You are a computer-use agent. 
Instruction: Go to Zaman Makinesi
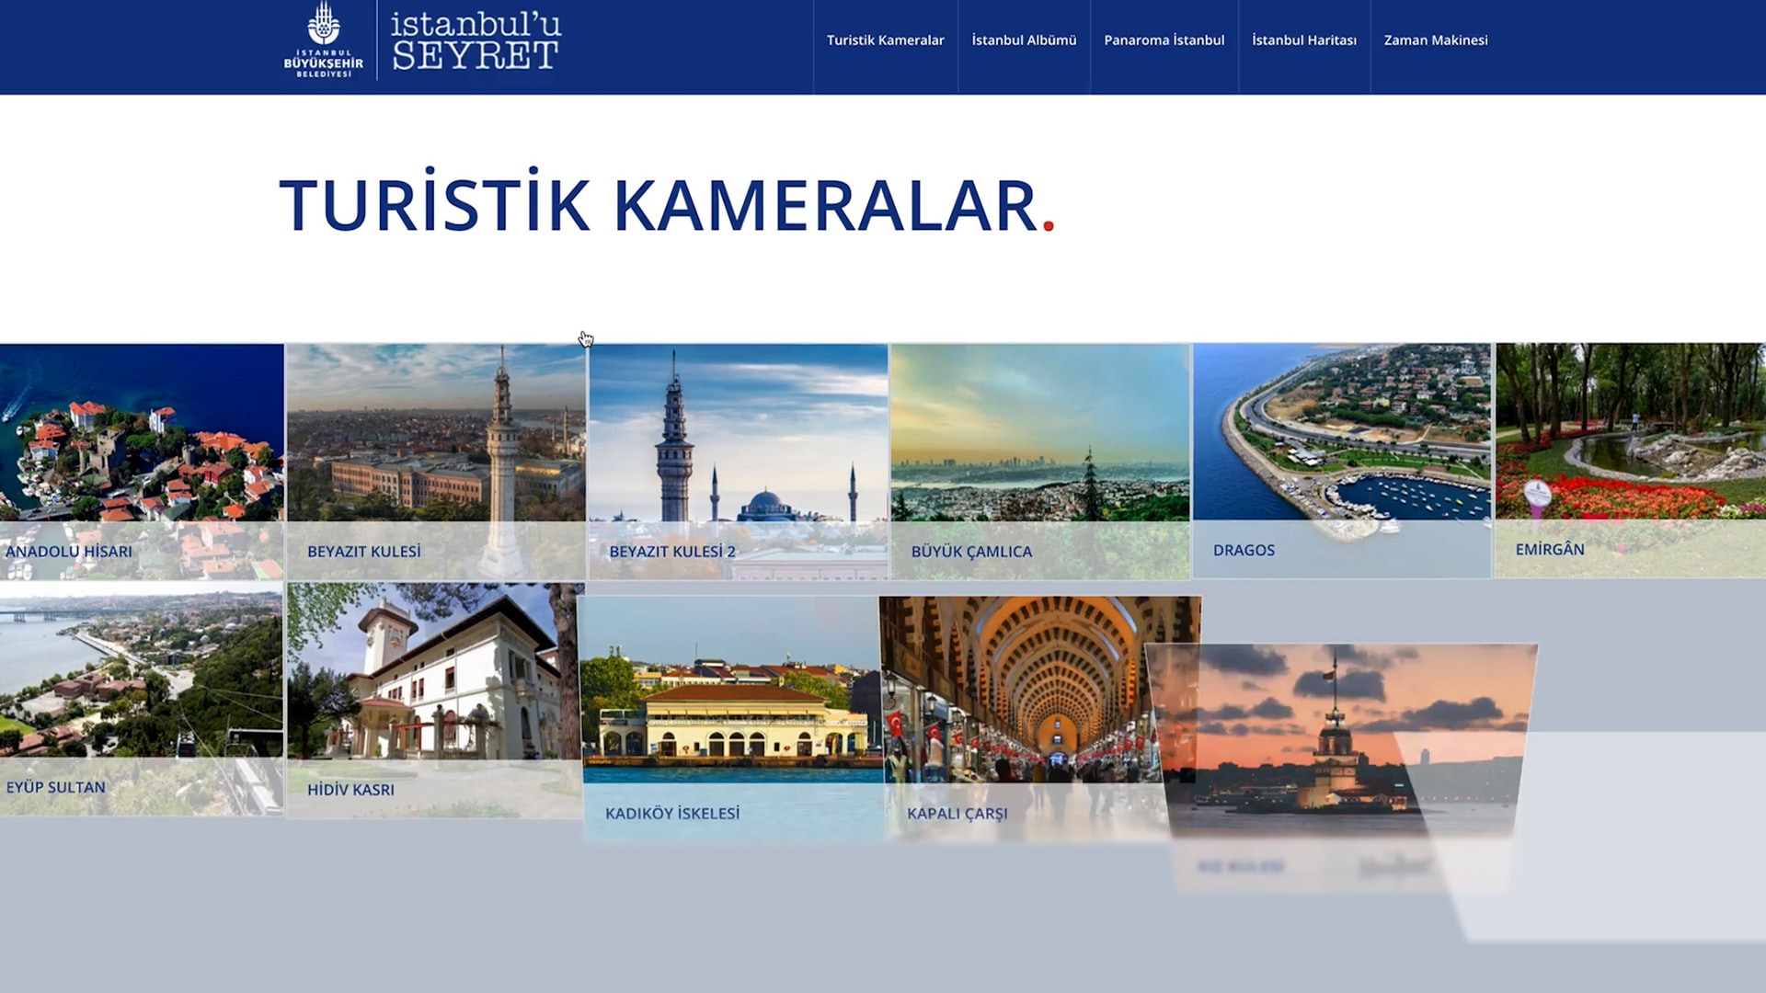1436,40
